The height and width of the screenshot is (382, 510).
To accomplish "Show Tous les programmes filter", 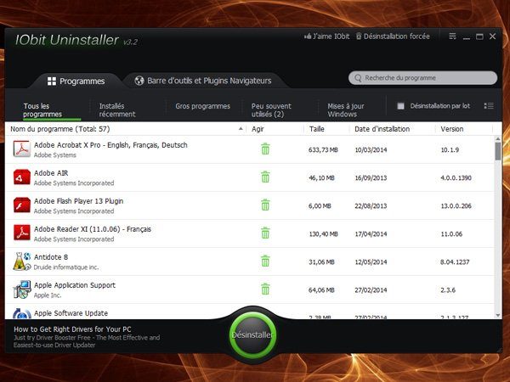I will 42,110.
